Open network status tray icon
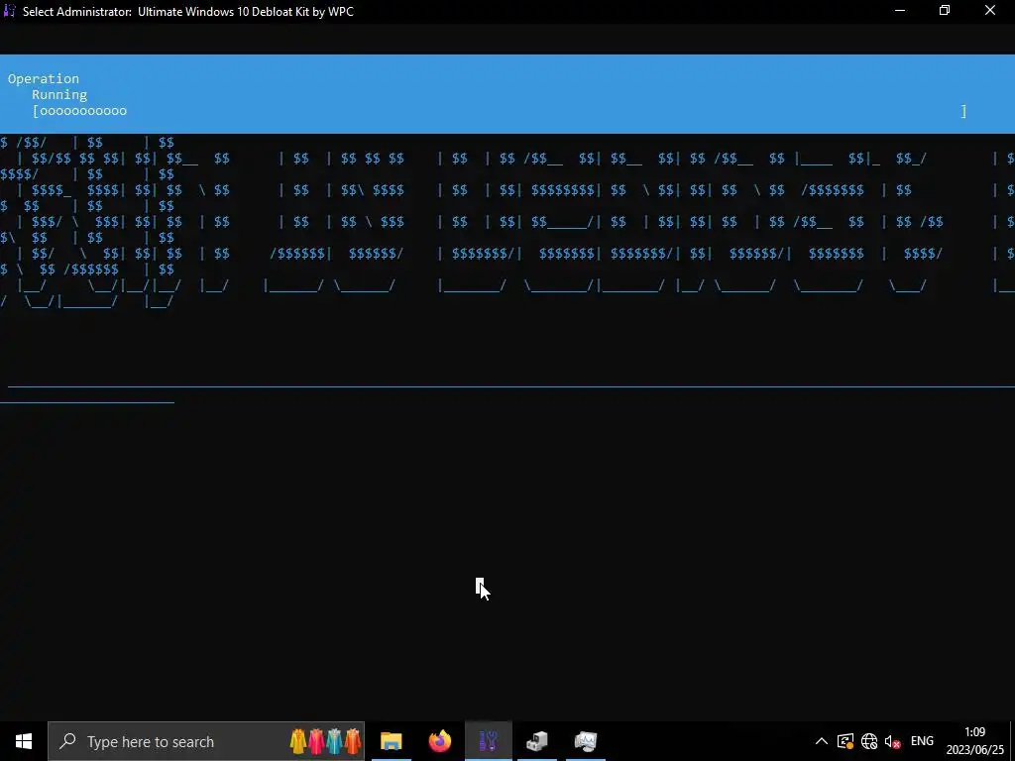Viewport: 1015px width, 761px height. [x=868, y=741]
